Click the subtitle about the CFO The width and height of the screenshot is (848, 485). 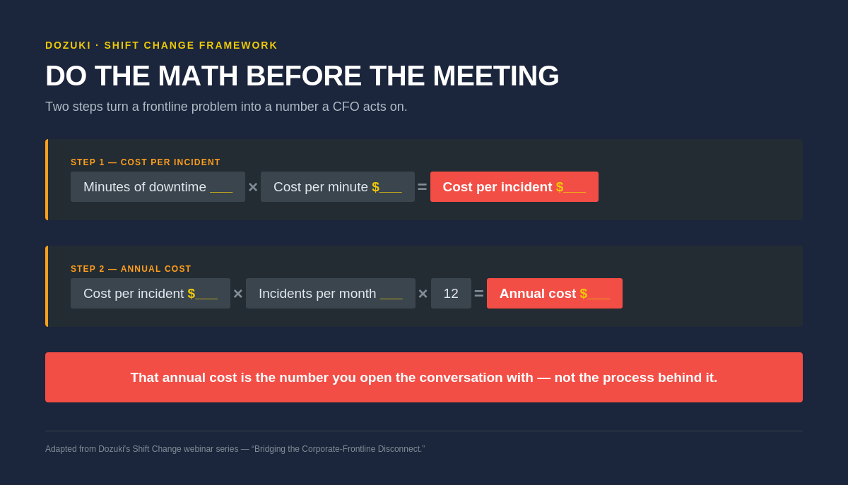click(x=226, y=107)
